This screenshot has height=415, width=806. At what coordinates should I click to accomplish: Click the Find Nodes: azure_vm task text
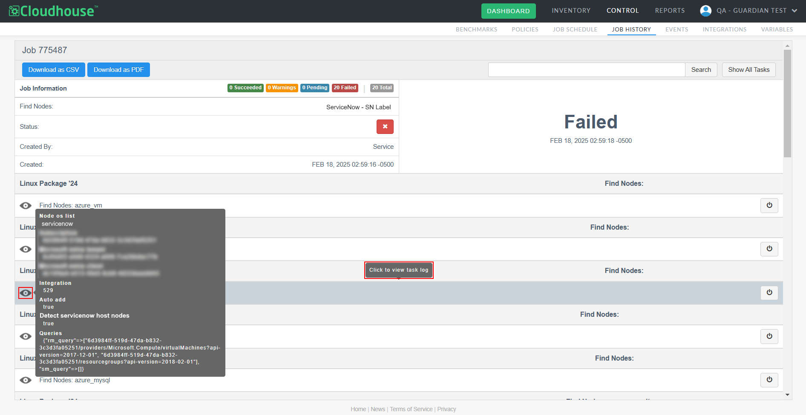point(71,205)
